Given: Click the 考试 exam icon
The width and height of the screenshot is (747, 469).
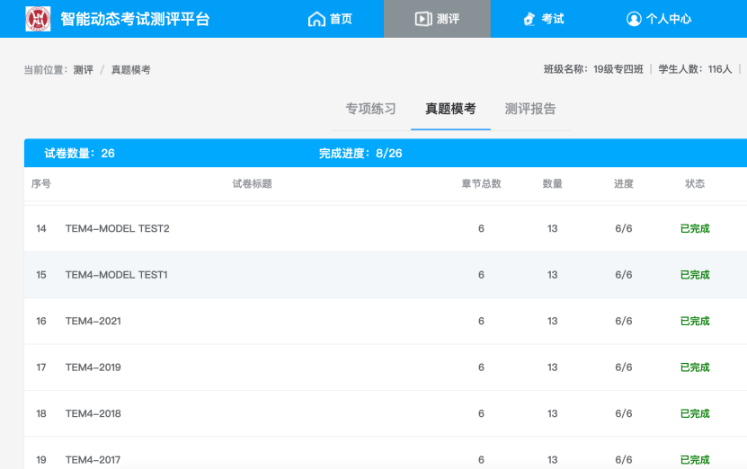Looking at the screenshot, I should pos(529,19).
